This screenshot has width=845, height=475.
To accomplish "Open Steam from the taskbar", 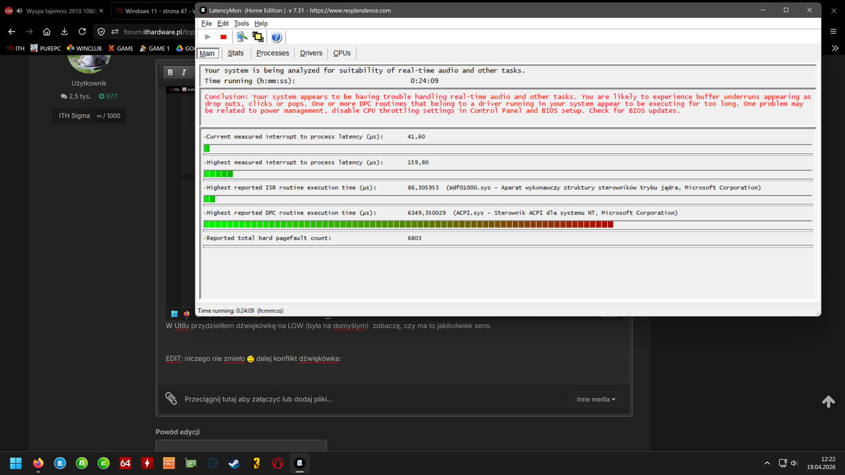I will click(x=234, y=463).
